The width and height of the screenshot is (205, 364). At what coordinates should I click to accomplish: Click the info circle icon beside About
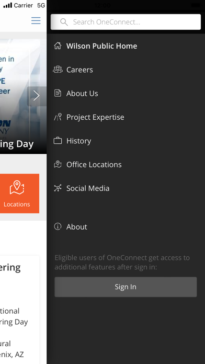click(58, 226)
